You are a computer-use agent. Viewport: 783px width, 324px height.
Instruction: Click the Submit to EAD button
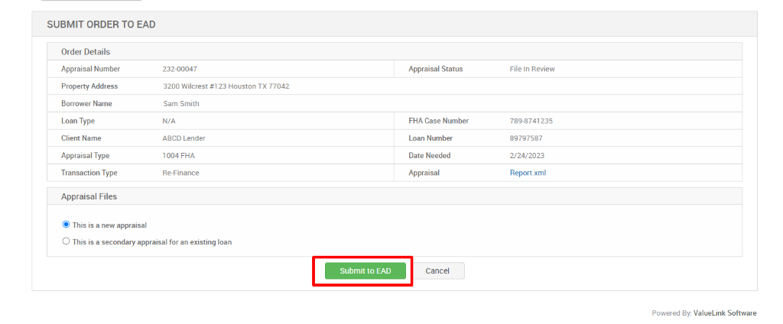(x=365, y=271)
